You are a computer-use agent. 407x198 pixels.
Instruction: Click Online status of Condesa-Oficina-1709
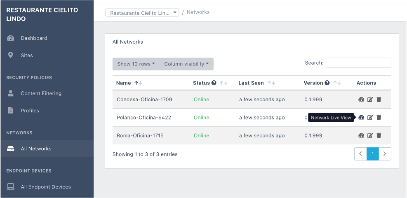201,99
